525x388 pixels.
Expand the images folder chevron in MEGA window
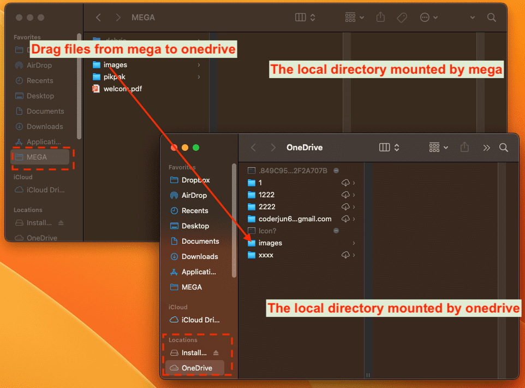(199, 64)
